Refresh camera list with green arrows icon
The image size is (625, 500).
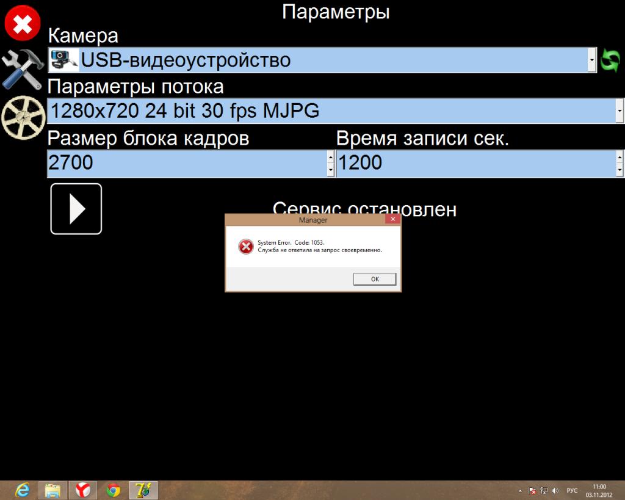tap(610, 60)
